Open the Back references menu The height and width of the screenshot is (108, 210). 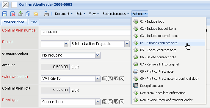click(116, 14)
